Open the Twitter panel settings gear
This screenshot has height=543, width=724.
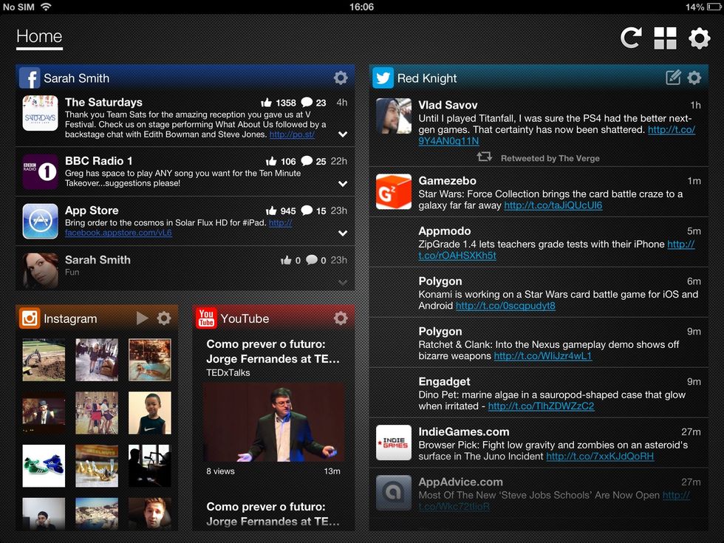[694, 78]
